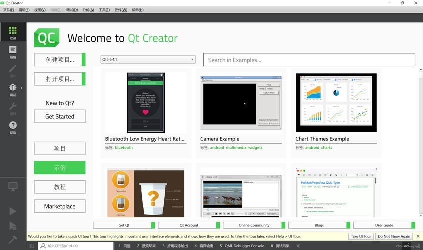Click the 创建项目 Create Project button
Screen dimensions: 423x250
tap(60, 60)
